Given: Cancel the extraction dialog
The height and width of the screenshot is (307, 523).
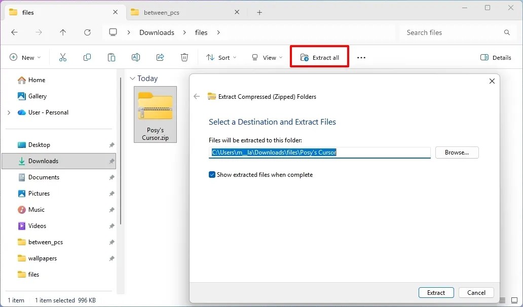Looking at the screenshot, I should [x=476, y=293].
